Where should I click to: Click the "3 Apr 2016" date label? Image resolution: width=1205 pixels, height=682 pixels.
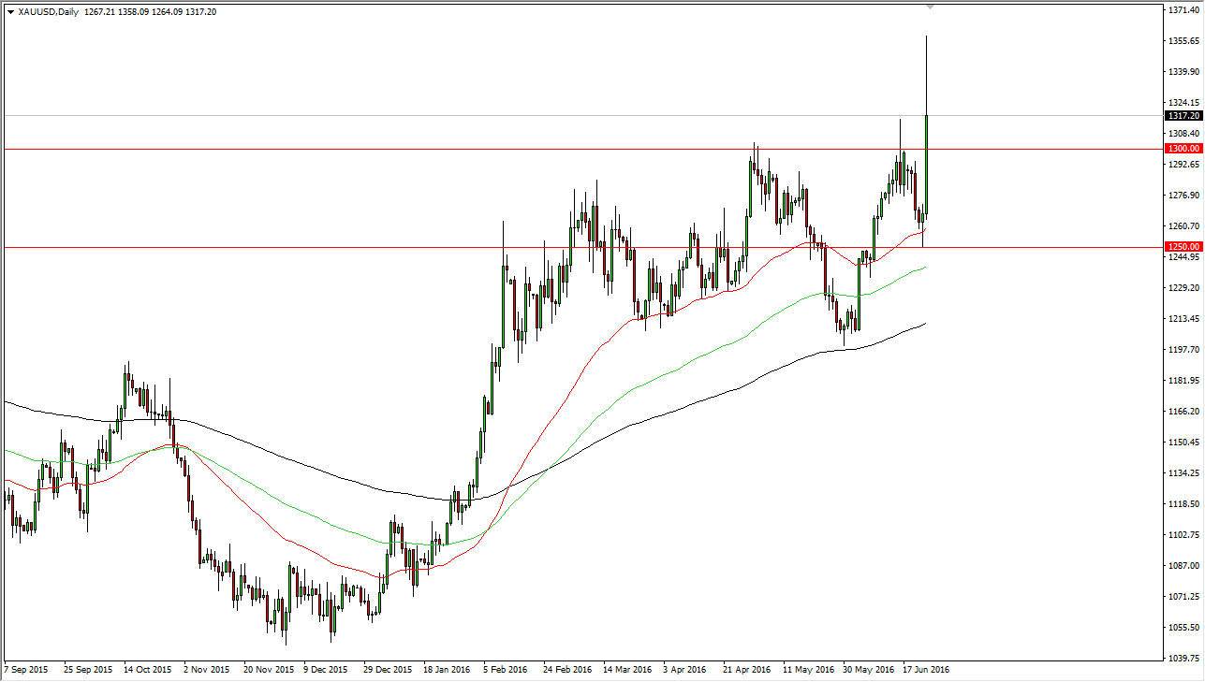pyautogui.click(x=685, y=670)
